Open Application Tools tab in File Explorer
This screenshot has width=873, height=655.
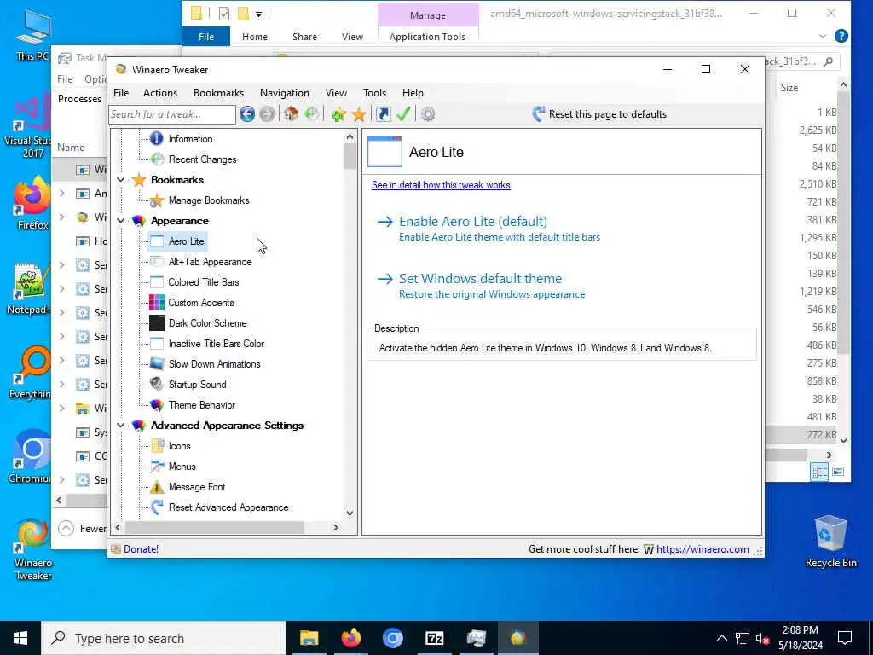click(428, 37)
